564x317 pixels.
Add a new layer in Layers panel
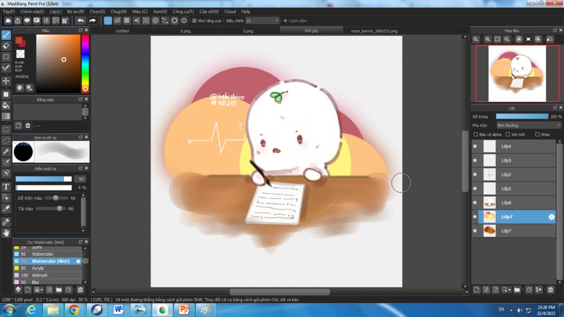[476, 289]
